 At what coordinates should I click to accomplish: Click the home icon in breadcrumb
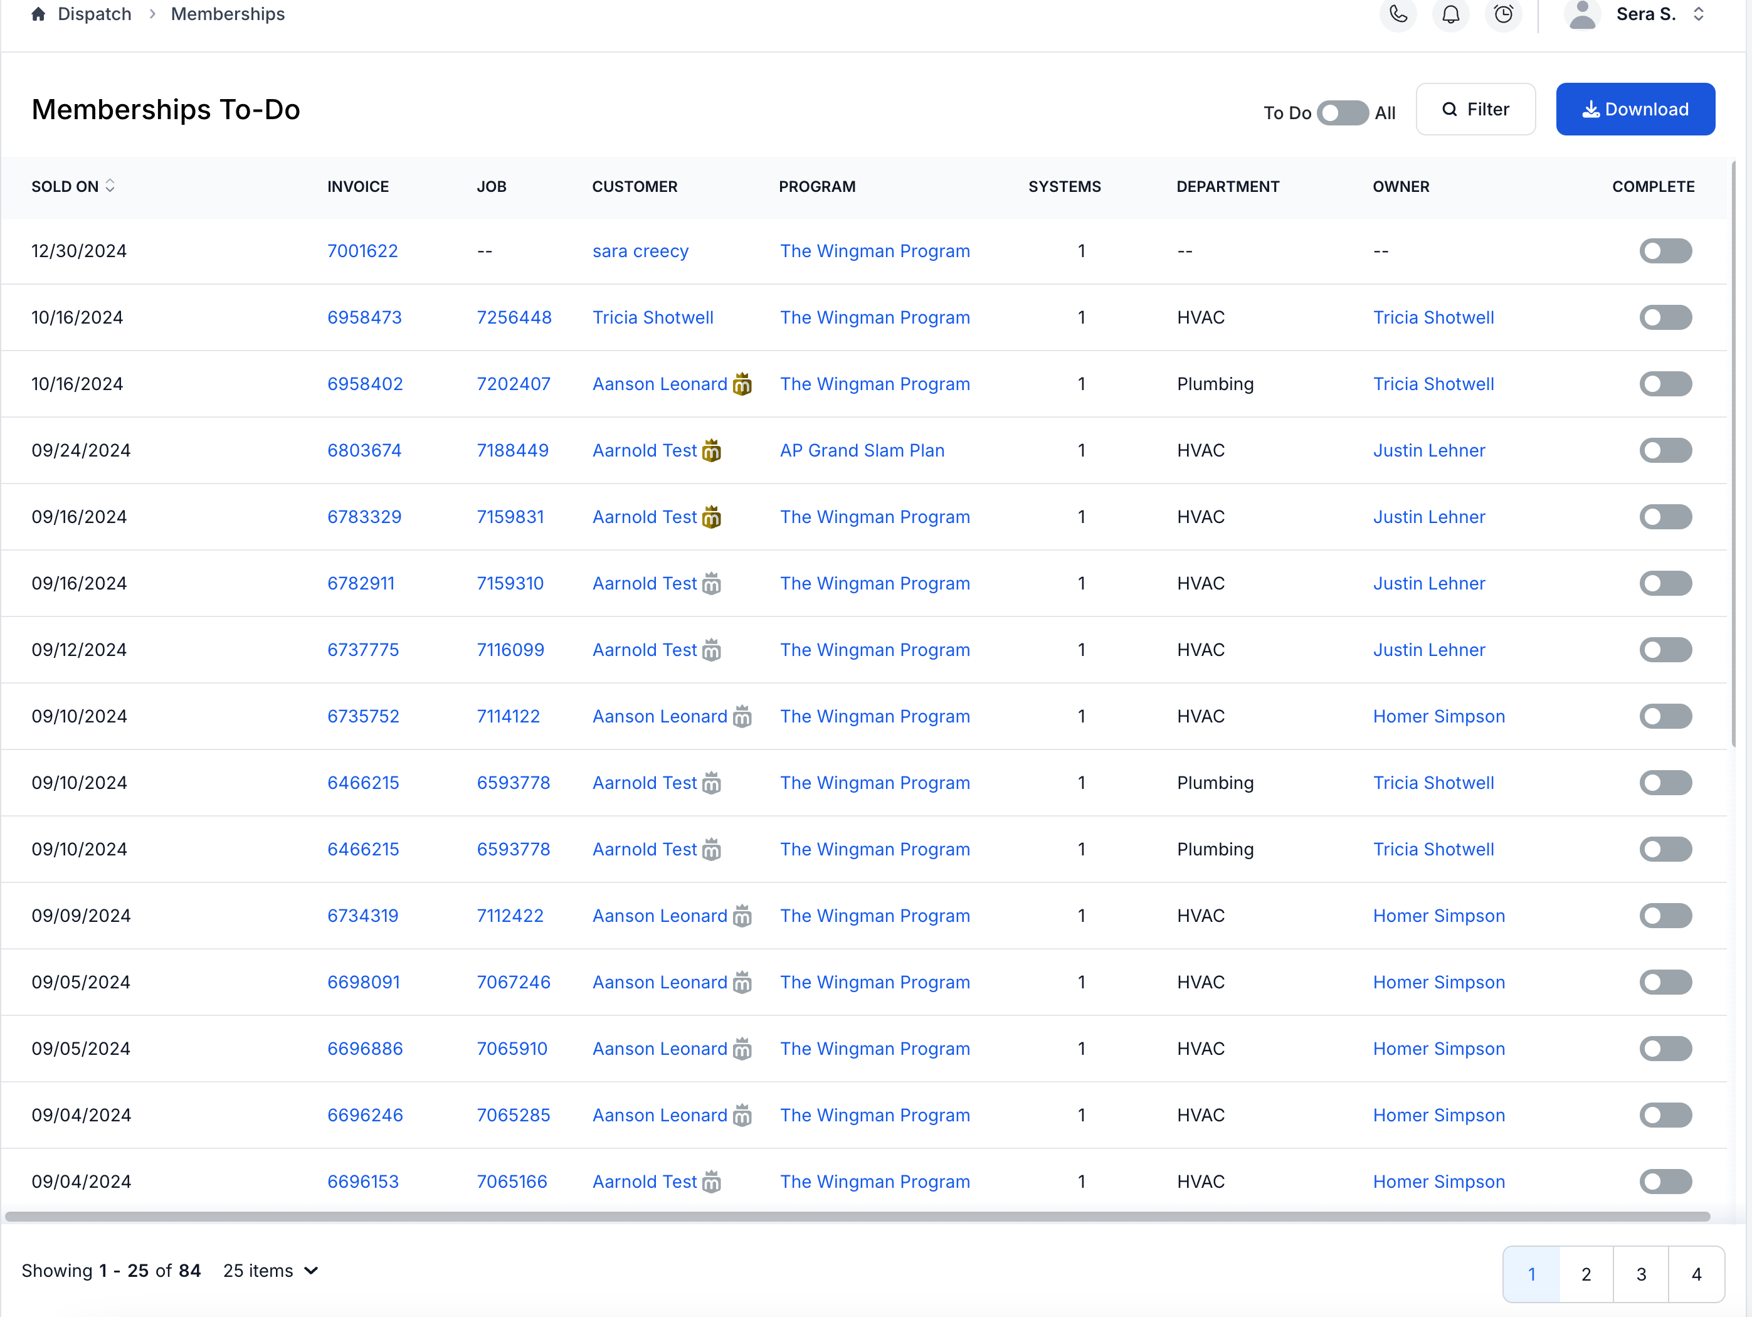point(38,14)
